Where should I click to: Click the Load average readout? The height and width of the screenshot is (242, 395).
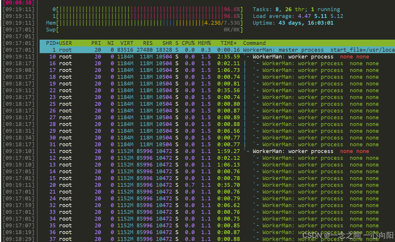tap(298, 16)
